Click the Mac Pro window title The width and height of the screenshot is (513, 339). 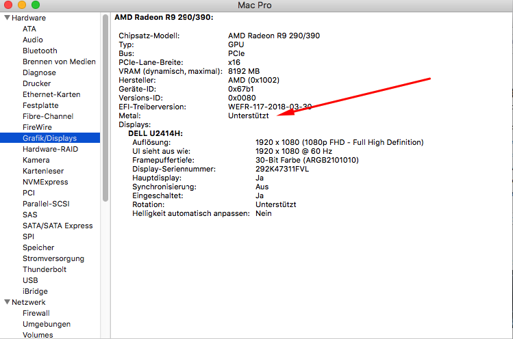click(255, 5)
